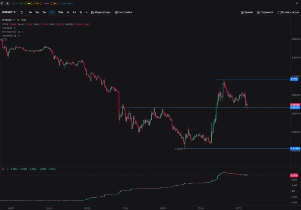Select the 1ч timeframe
Viewport: 301px width, 210px height.
pyautogui.click(x=68, y=12)
